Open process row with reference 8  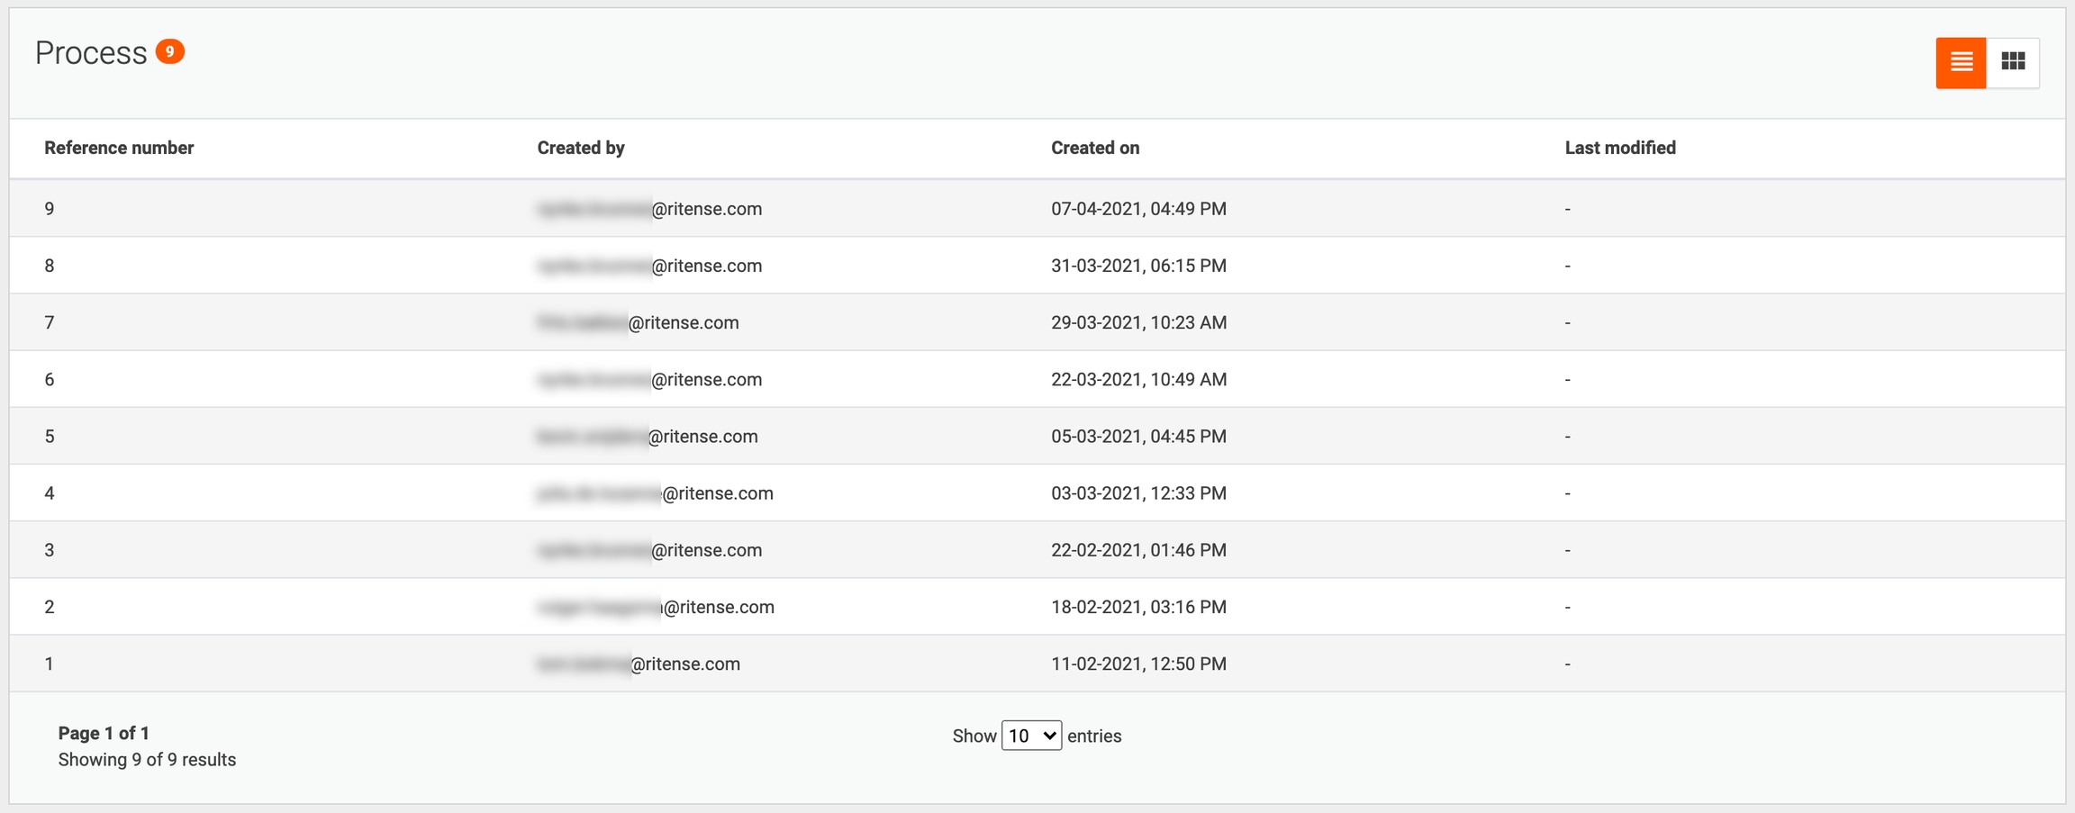pos(50,266)
